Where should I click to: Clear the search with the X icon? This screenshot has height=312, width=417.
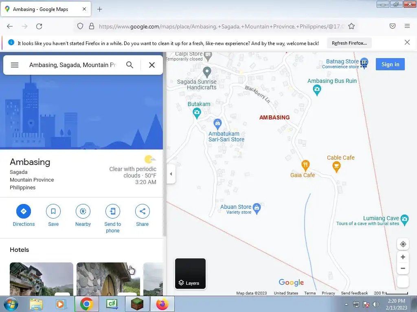(x=152, y=65)
